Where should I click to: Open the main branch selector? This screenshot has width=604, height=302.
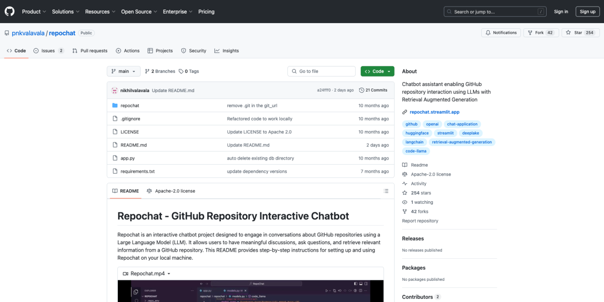(123, 71)
